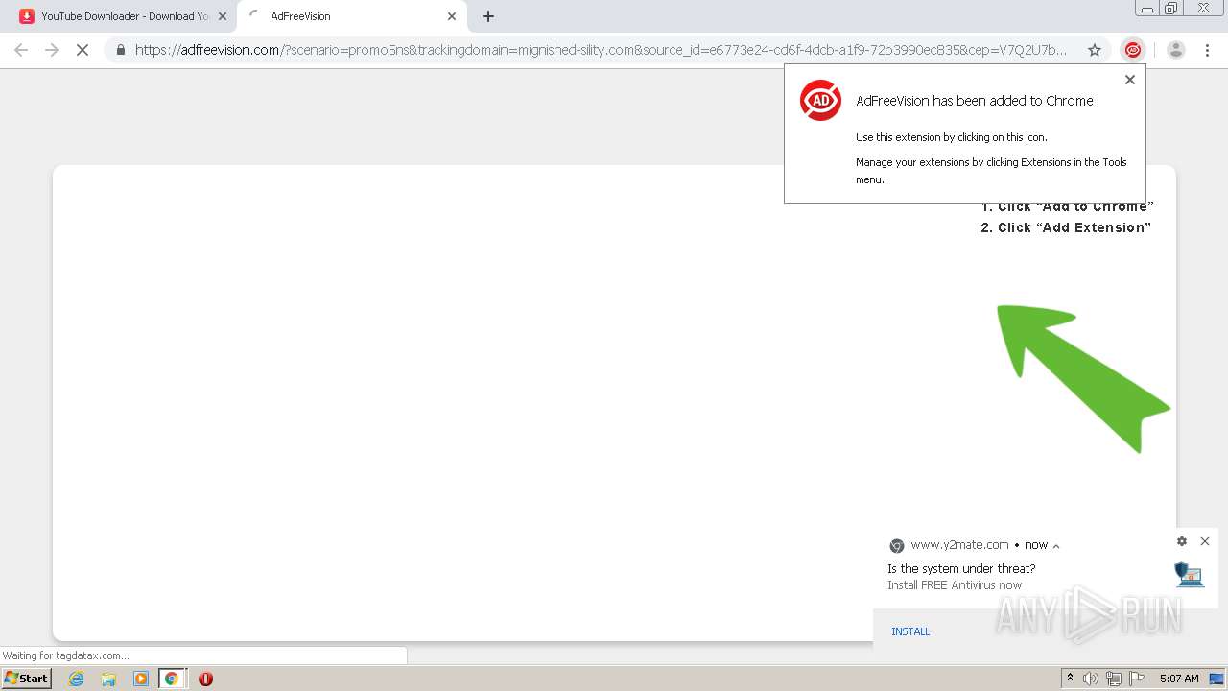This screenshot has height=691, width=1228.
Task: Open Windows Explorer folder from taskbar
Action: (108, 679)
